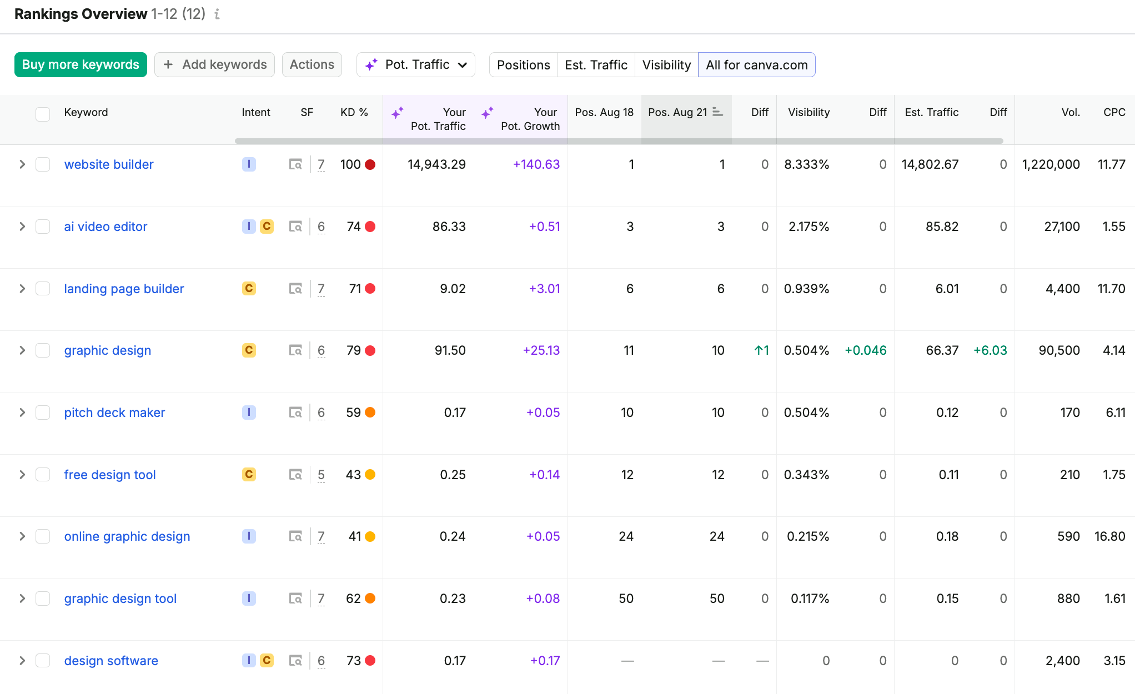This screenshot has width=1135, height=694.
Task: Sort by the Pos. Aug 18 column header
Action: (604, 112)
